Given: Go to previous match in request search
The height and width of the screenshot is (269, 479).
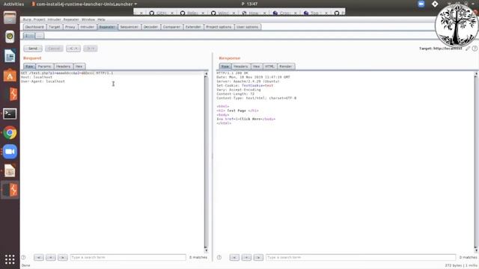Looking at the screenshot, I should (x=51, y=257).
